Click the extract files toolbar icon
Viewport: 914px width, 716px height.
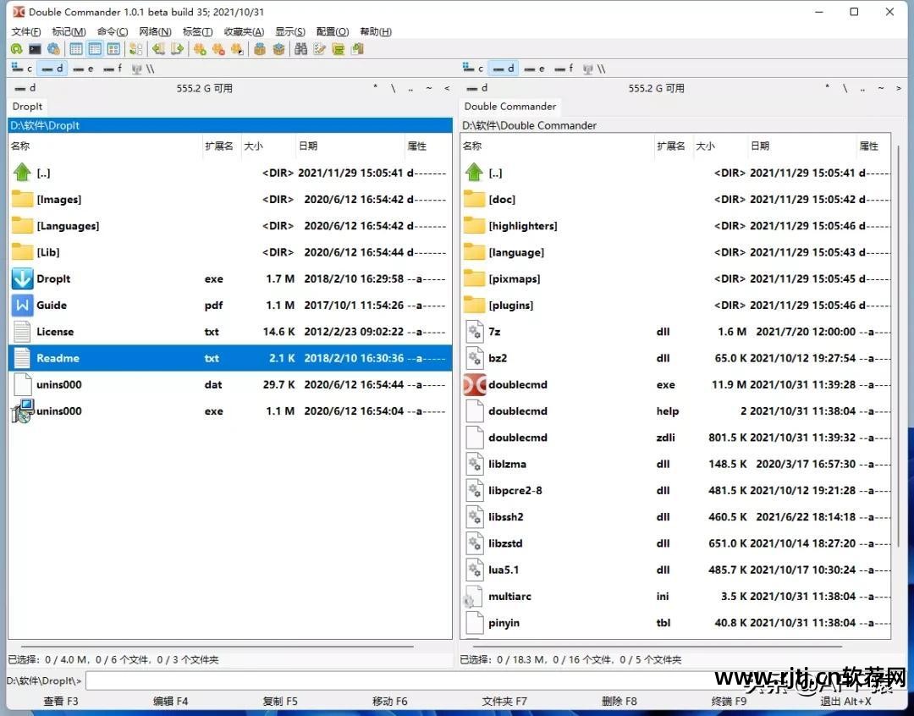278,49
